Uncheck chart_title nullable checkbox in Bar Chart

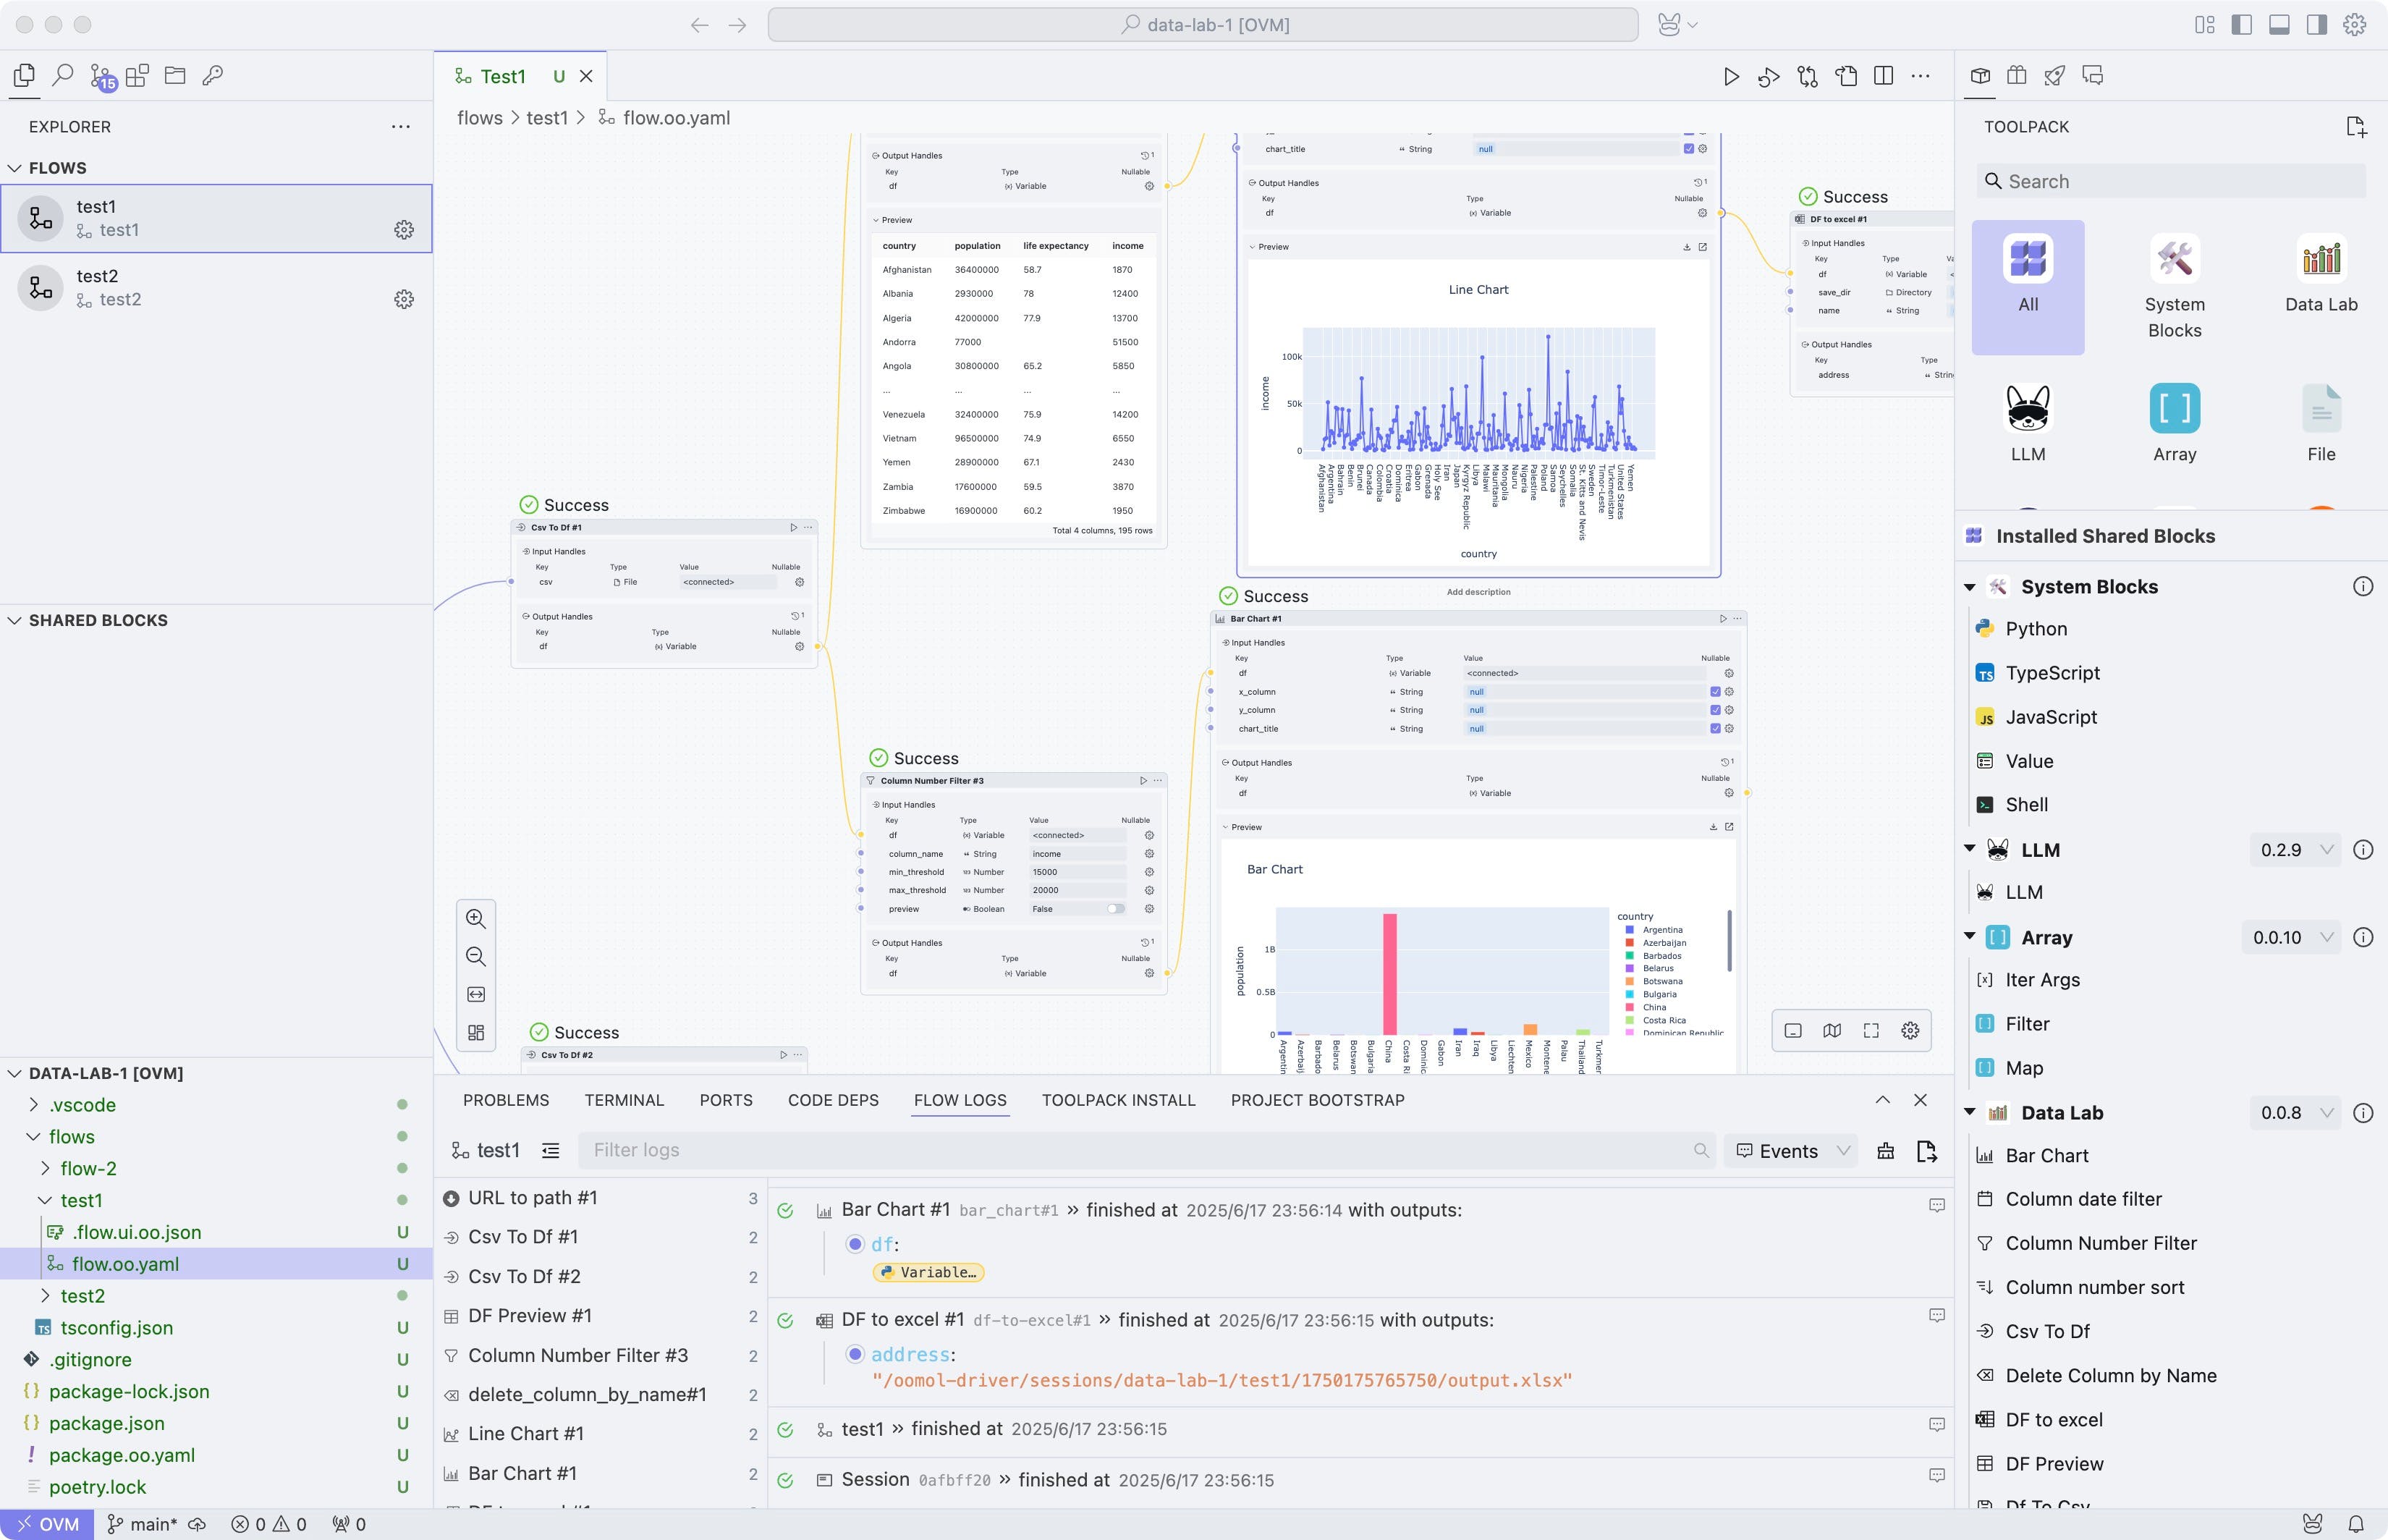tap(1715, 729)
